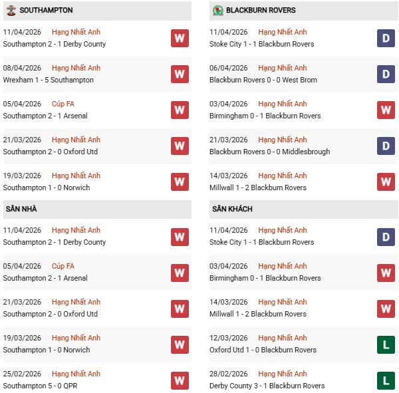Select the Blackburn Rovers team header
This screenshot has width=399, height=393.
[x=261, y=11]
